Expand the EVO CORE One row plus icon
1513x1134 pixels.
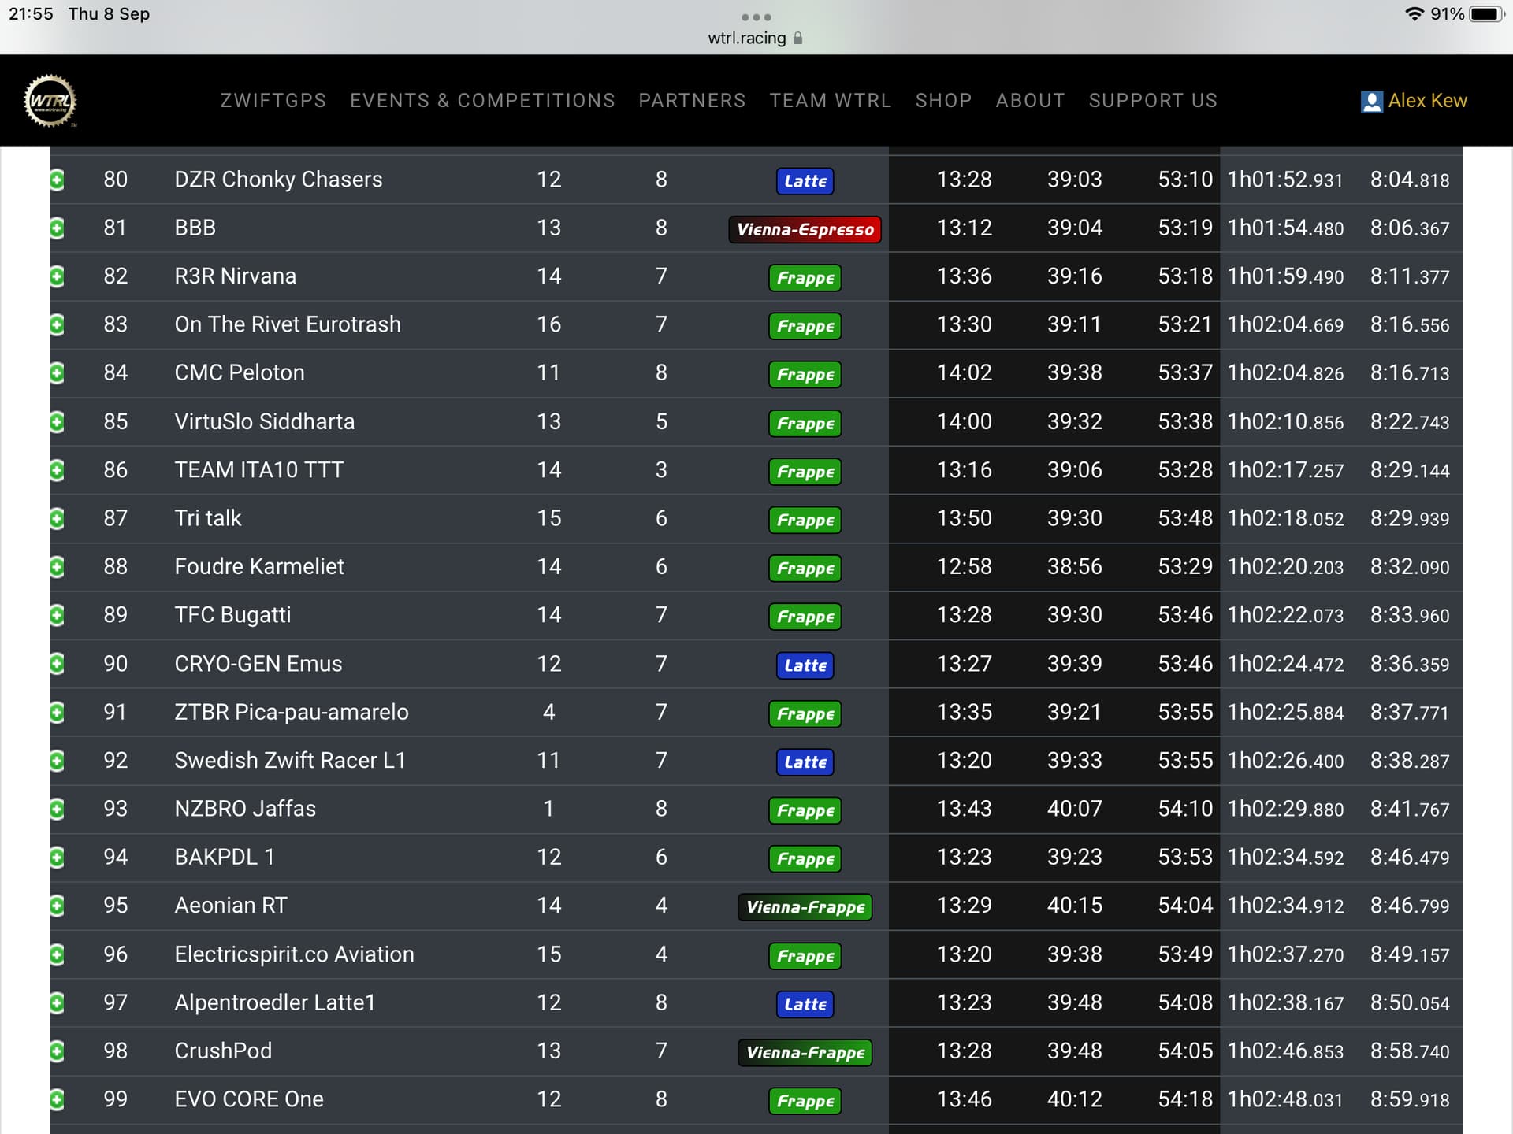(57, 1100)
